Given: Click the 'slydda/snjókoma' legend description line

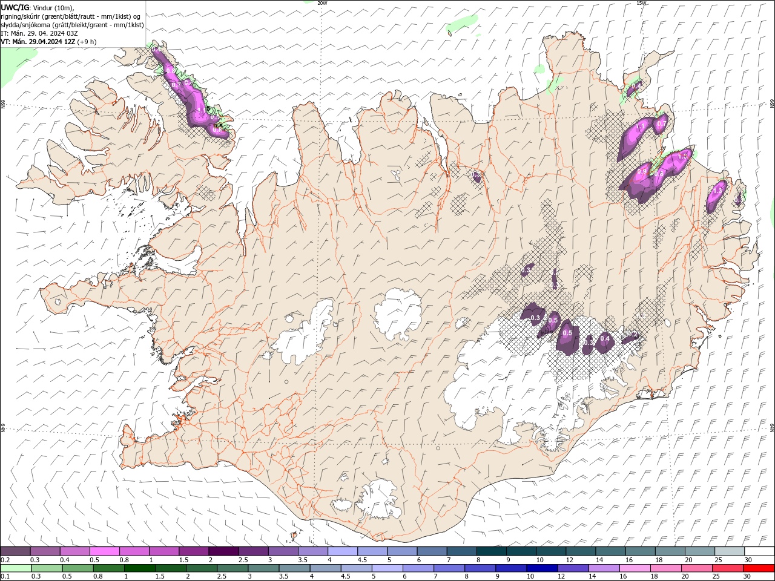Looking at the screenshot, I should click(x=72, y=25).
